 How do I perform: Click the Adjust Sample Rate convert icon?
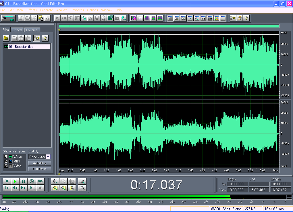pos(123,18)
